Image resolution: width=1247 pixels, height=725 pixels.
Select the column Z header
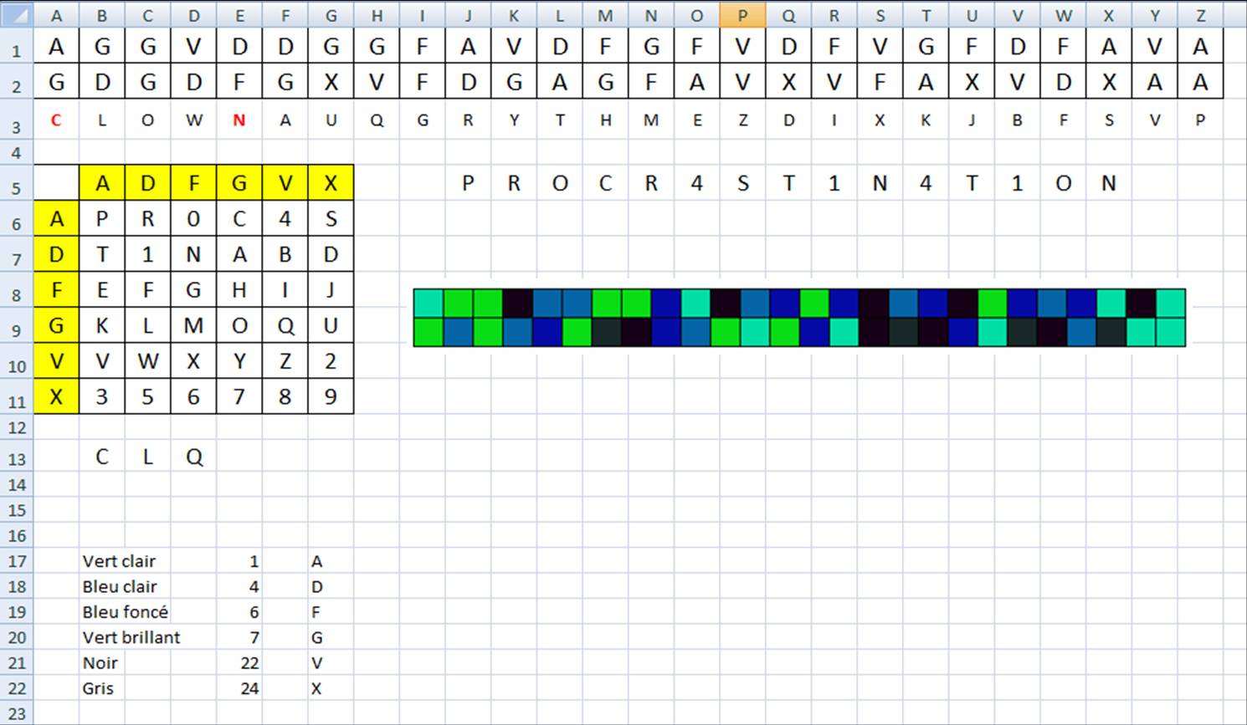pyautogui.click(x=1200, y=15)
